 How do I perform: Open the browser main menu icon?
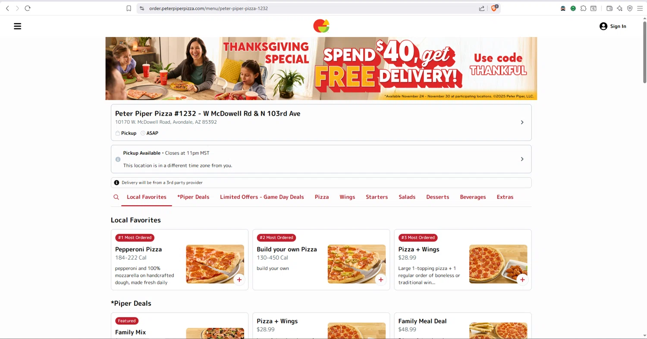point(640,8)
